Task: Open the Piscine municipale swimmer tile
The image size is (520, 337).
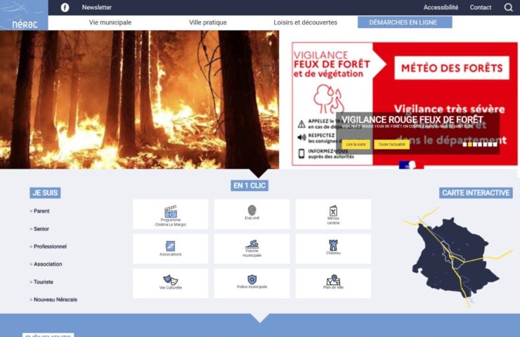Action: (252, 249)
